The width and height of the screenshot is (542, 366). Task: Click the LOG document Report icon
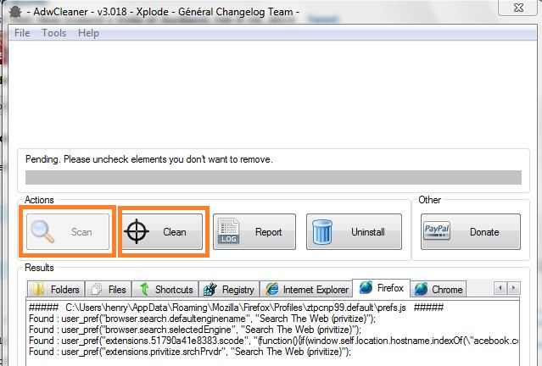point(228,230)
